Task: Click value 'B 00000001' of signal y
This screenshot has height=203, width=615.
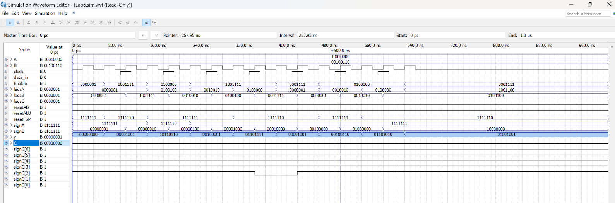Action: coord(51,137)
